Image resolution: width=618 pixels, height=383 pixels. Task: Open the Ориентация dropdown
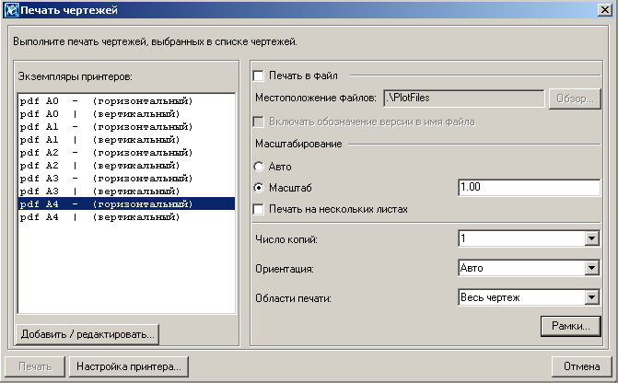tap(591, 268)
